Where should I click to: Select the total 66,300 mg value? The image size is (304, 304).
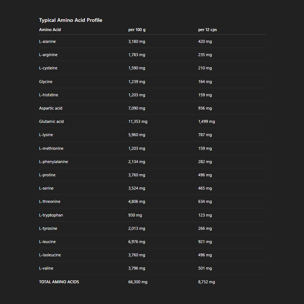coord(138,282)
